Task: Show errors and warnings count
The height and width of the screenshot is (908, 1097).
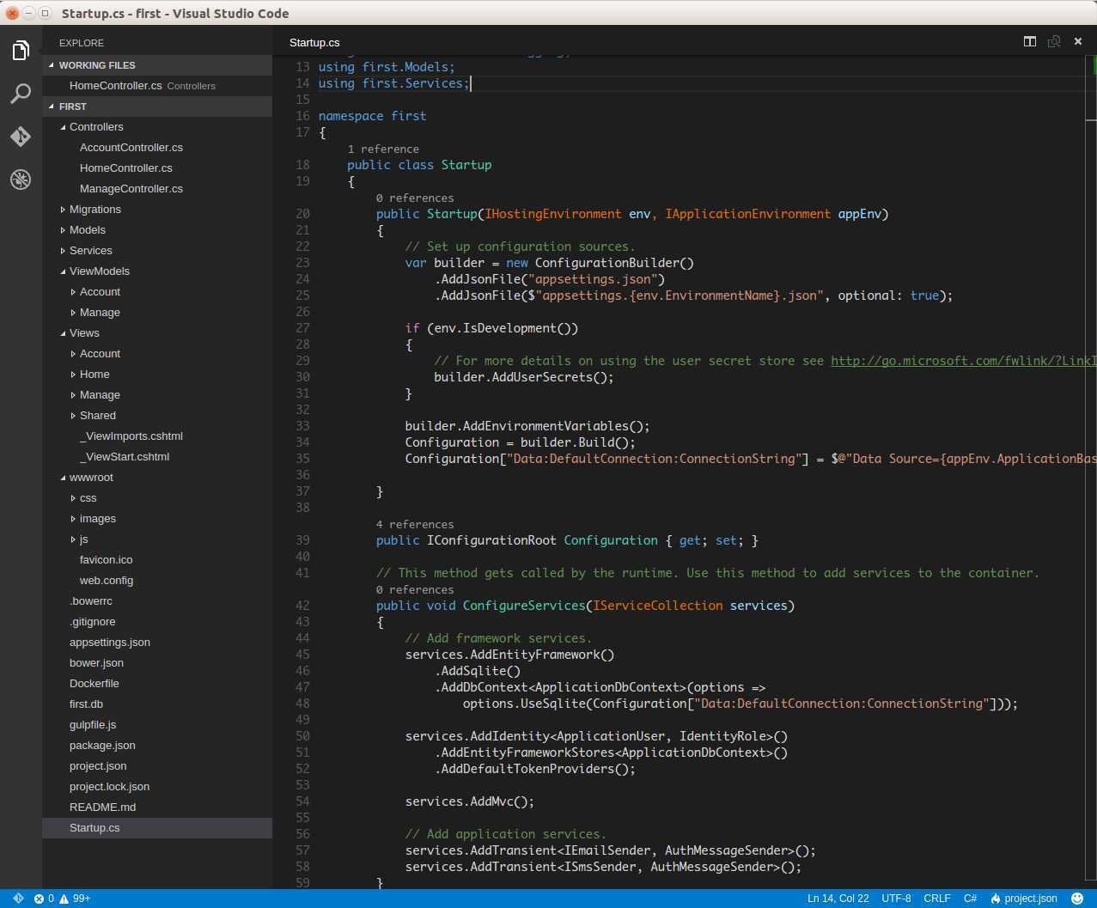Action: click(63, 899)
